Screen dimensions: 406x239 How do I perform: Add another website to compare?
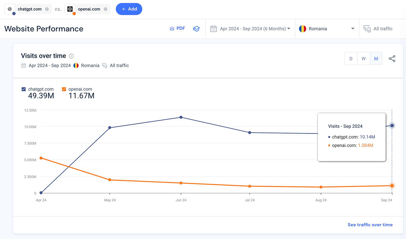coord(129,9)
